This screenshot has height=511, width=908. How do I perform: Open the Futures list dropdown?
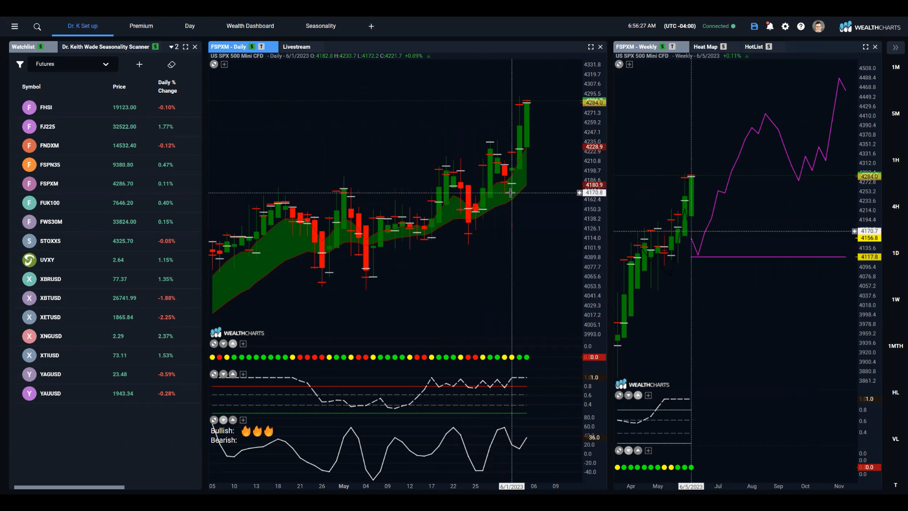coord(72,64)
